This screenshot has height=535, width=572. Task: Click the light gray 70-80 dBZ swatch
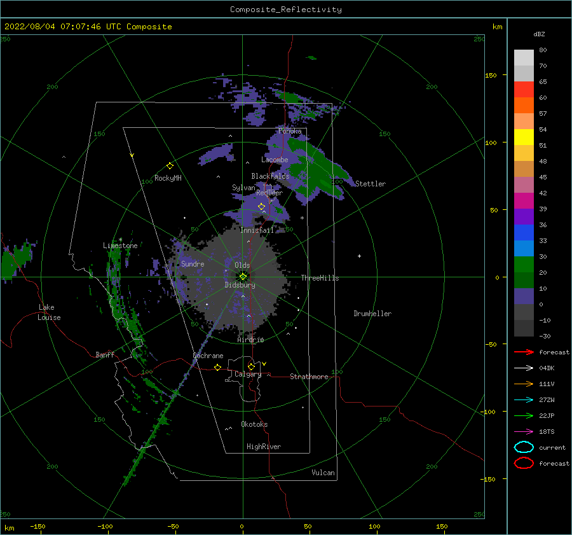(x=524, y=58)
